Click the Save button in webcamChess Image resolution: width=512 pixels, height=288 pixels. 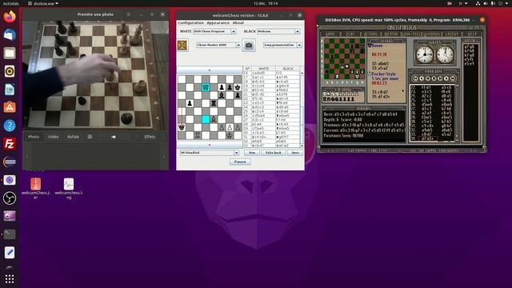tap(295, 153)
